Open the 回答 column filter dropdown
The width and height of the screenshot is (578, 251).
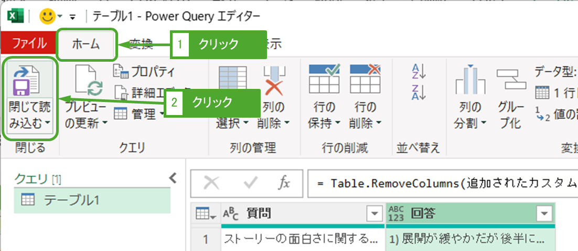544,213
